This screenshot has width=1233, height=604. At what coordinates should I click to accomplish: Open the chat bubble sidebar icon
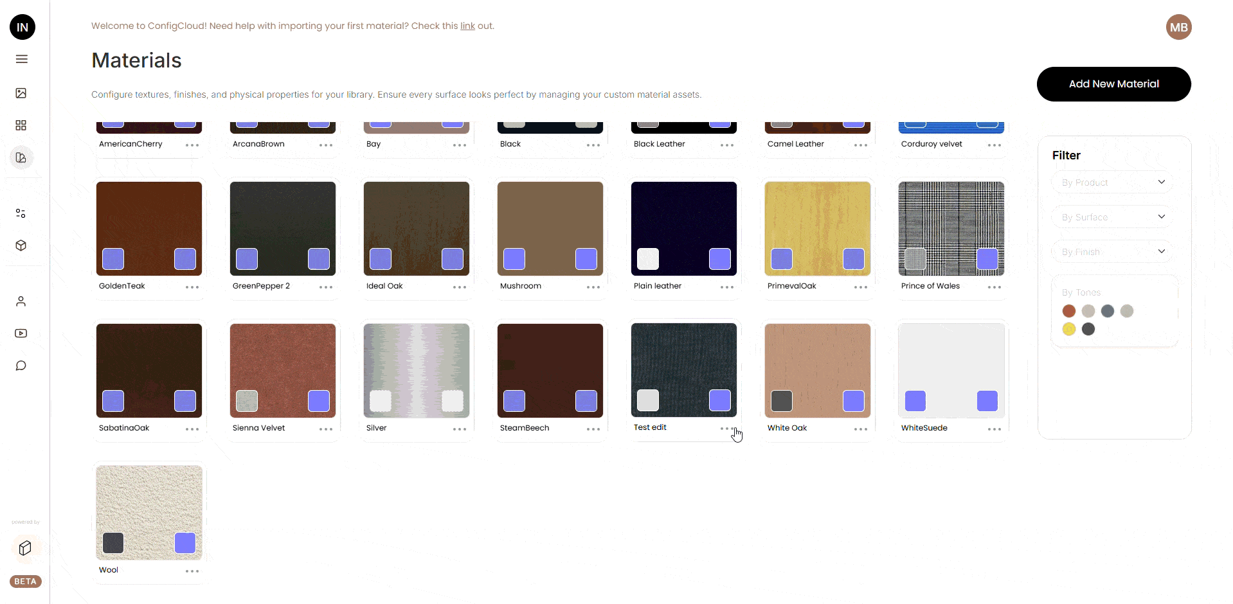21,366
